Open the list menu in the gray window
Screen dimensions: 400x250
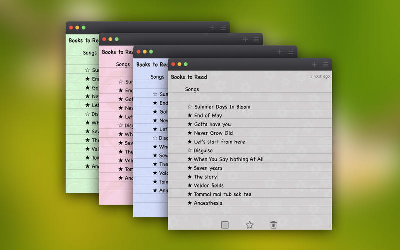pos(325,64)
